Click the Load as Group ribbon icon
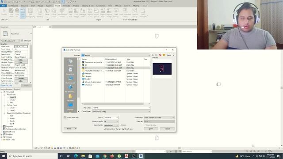Image resolution: width=283 pixels, height=159 pixels. coord(134,13)
